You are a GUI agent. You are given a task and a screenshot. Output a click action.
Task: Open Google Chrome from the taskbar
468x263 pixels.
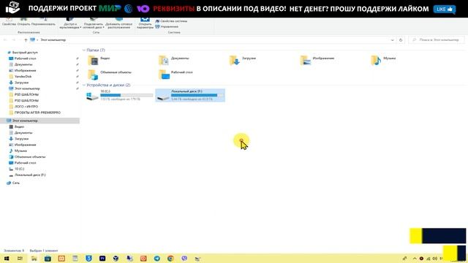[x=170, y=259]
